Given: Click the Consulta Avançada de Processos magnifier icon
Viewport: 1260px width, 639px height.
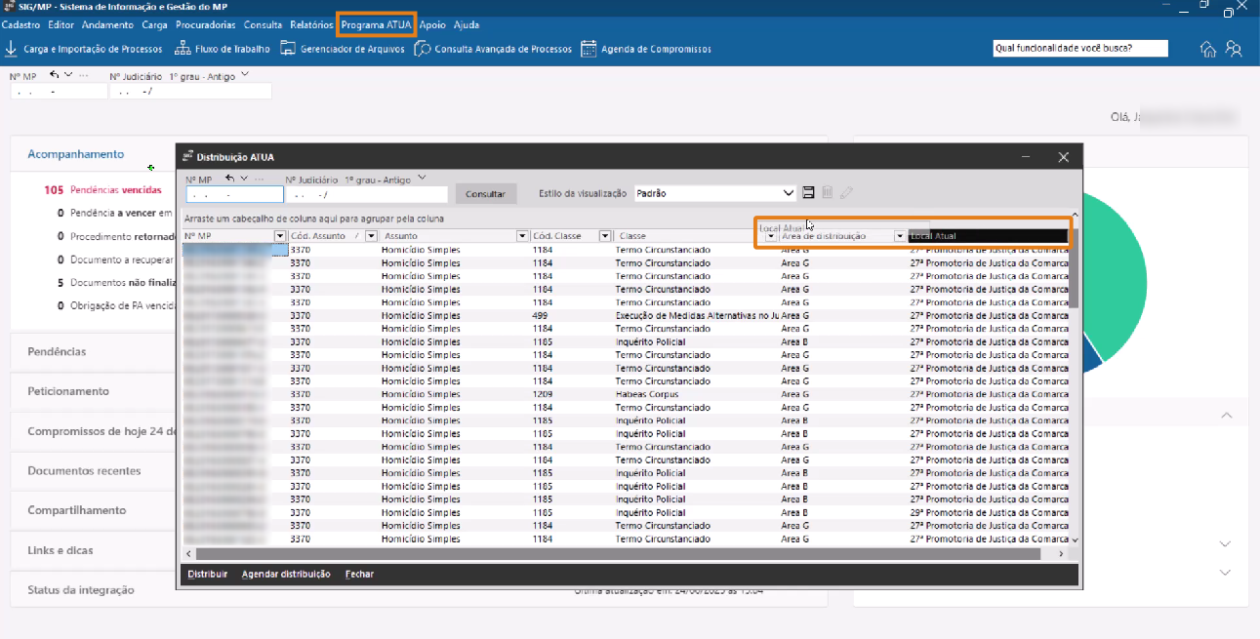Looking at the screenshot, I should click(x=423, y=49).
